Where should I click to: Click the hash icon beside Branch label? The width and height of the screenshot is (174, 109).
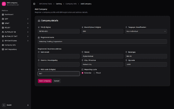coord(83,27)
